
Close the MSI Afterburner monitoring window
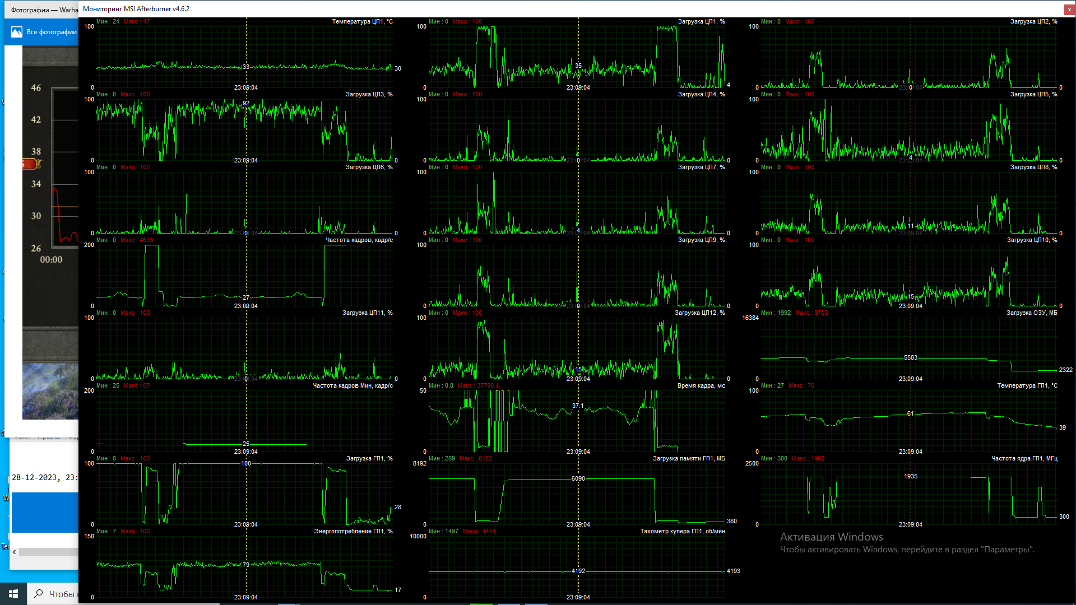tap(1069, 9)
